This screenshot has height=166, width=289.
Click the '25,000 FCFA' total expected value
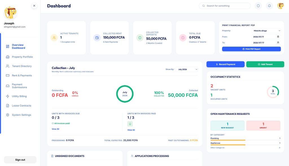click(x=130, y=140)
